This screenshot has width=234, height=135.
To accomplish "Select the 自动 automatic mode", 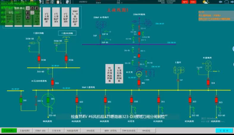I will [x=17, y=13].
